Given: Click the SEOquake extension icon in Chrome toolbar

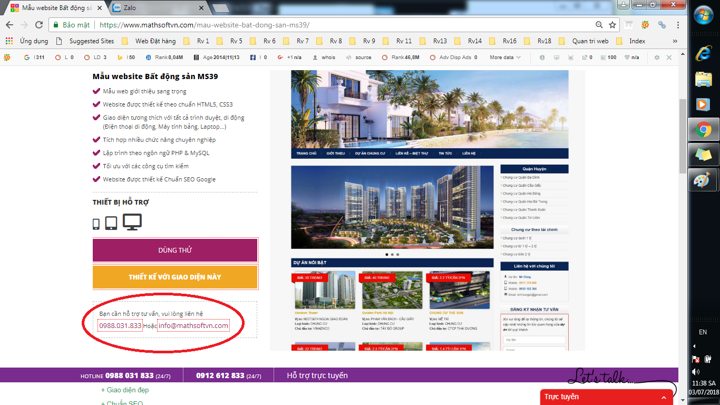Looking at the screenshot, I should point(645,25).
